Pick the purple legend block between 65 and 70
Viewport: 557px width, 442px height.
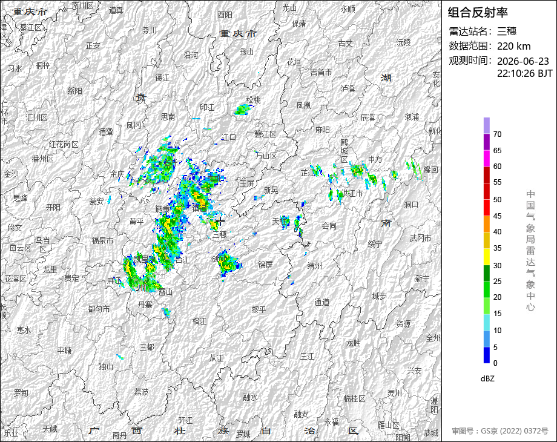[x=487, y=142]
